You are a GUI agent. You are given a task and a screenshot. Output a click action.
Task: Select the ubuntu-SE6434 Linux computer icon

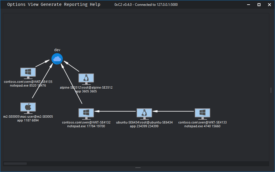[144, 114]
